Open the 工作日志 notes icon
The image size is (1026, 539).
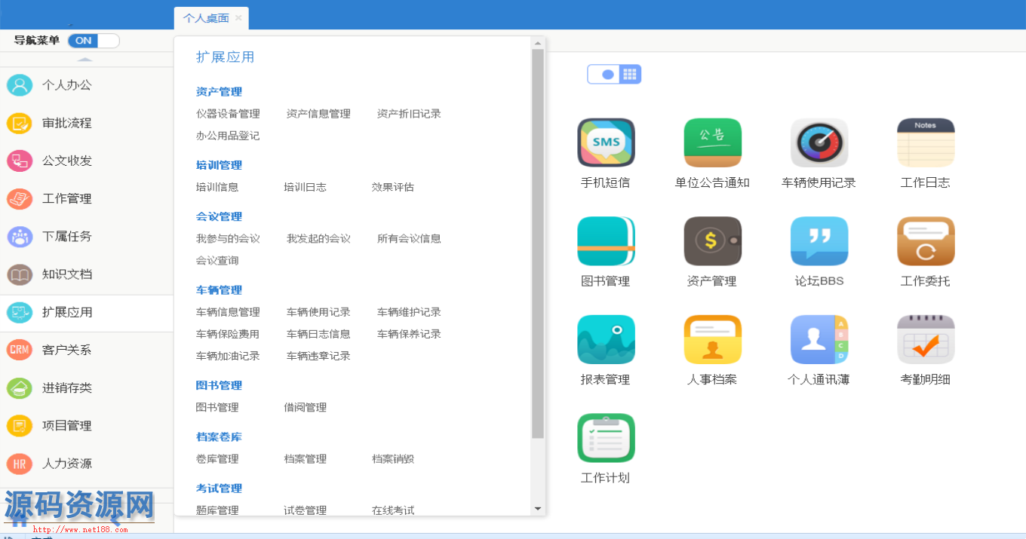pyautogui.click(x=925, y=142)
